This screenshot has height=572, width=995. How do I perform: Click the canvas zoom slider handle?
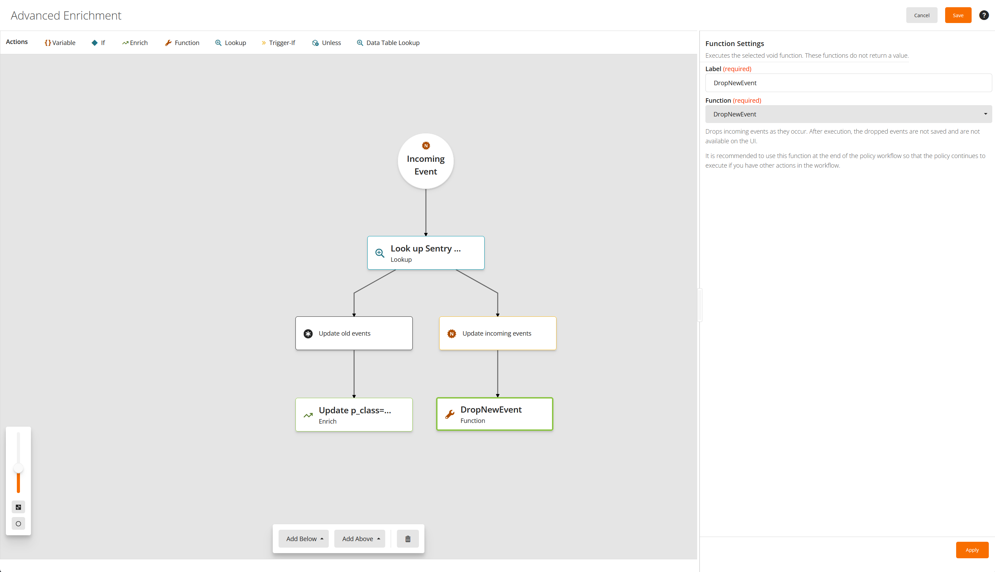point(18,468)
